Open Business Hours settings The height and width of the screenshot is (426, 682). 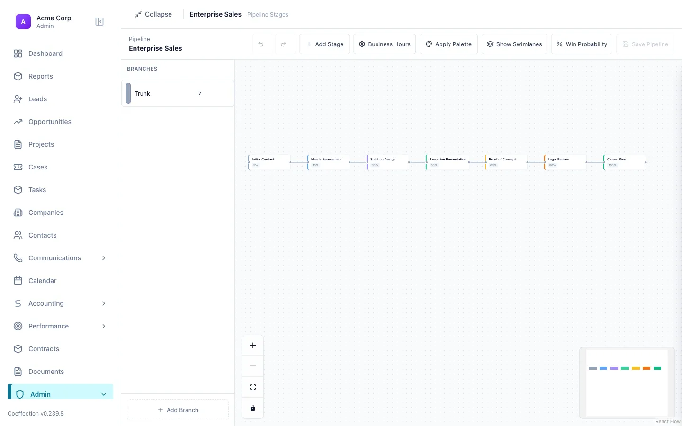pos(385,44)
